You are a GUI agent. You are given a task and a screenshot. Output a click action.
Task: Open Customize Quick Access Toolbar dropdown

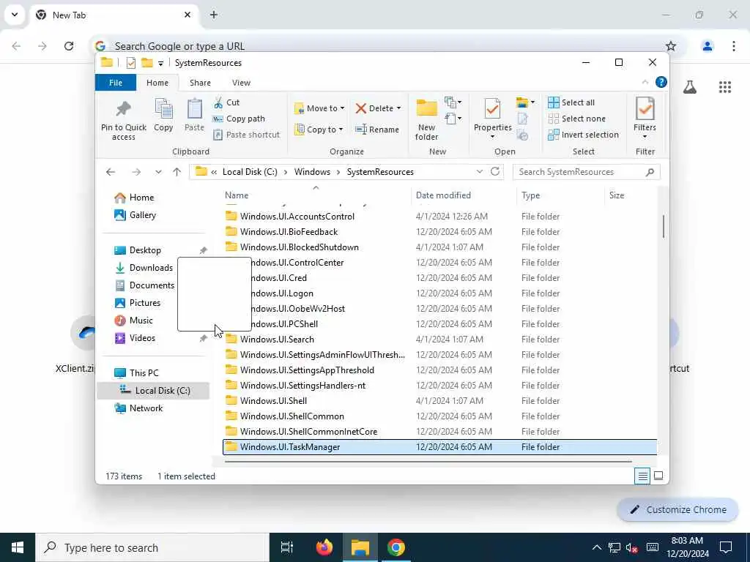(160, 63)
